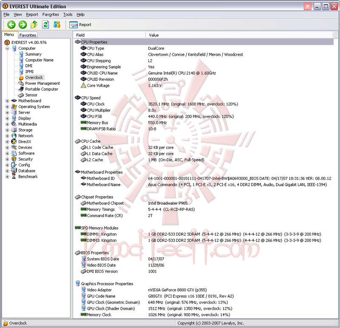Expand the Network tree node

click(x=7, y=136)
